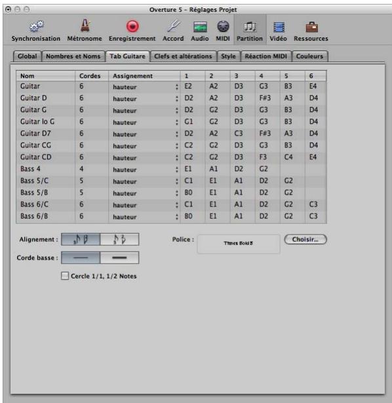Open Assignement dropdown for Bass 6/B row
Viewport: 392px width, 403px height.
pyautogui.click(x=145, y=217)
